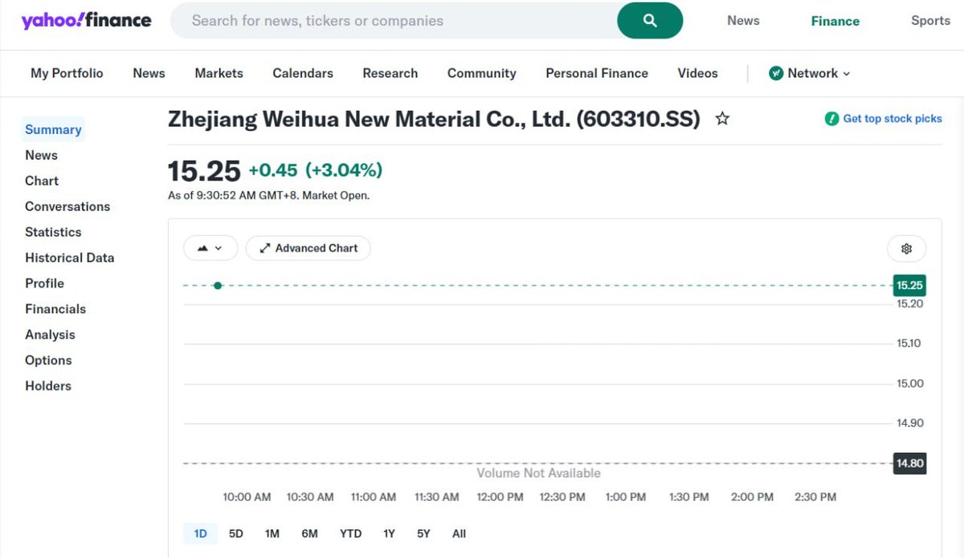
Task: Click the 10:00 AM axis label
Action: click(x=247, y=497)
